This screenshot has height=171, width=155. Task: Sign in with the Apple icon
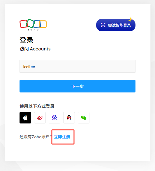25,118
